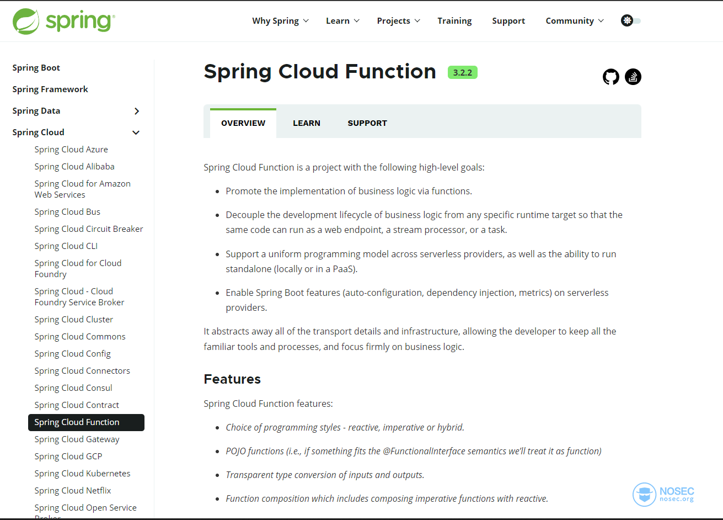Open Spring Cloud Commons
This screenshot has height=520, width=723.
coord(80,337)
